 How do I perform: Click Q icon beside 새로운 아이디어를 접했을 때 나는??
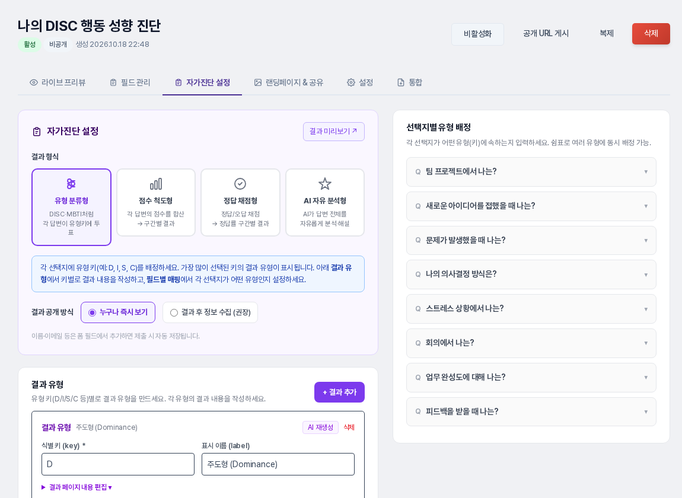pyautogui.click(x=418, y=206)
